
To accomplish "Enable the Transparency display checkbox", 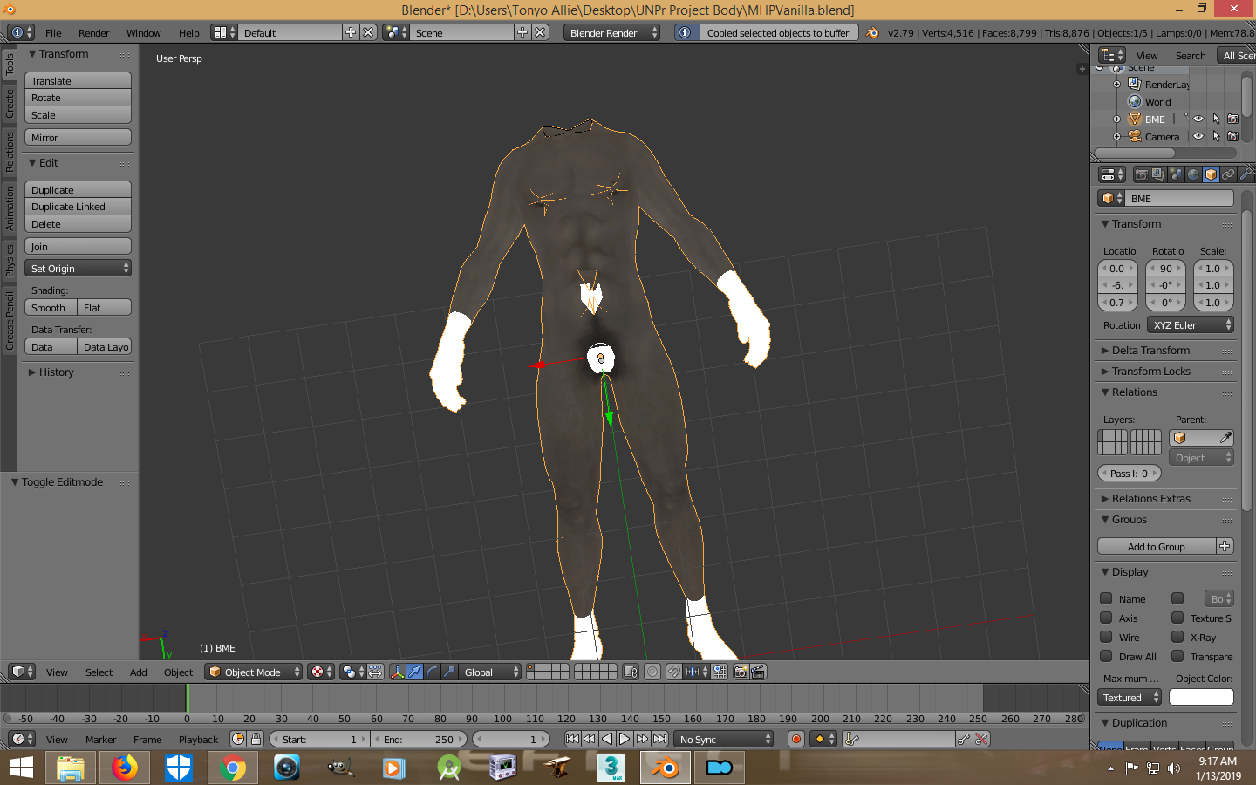I will tap(1177, 656).
